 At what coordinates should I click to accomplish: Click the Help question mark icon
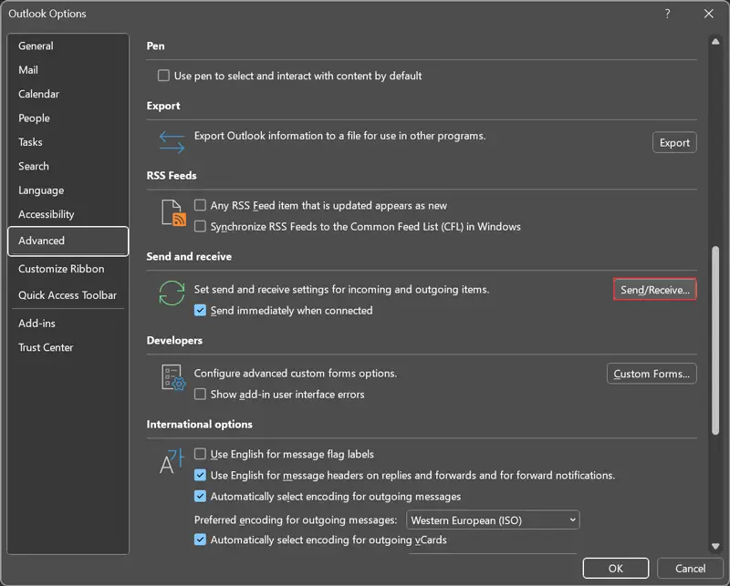(x=667, y=14)
